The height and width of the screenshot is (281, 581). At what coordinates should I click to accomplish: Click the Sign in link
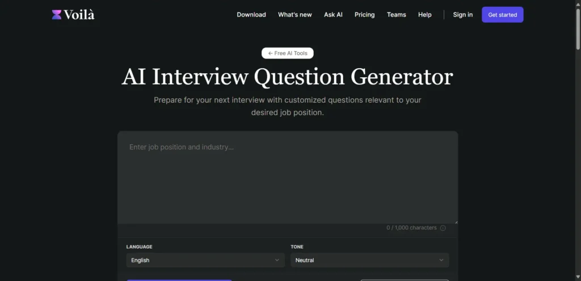click(x=462, y=15)
